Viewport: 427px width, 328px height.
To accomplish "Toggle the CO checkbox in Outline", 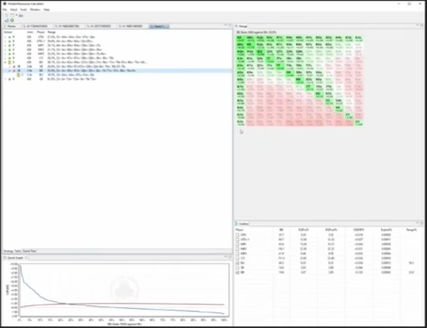I will pos(237,259).
